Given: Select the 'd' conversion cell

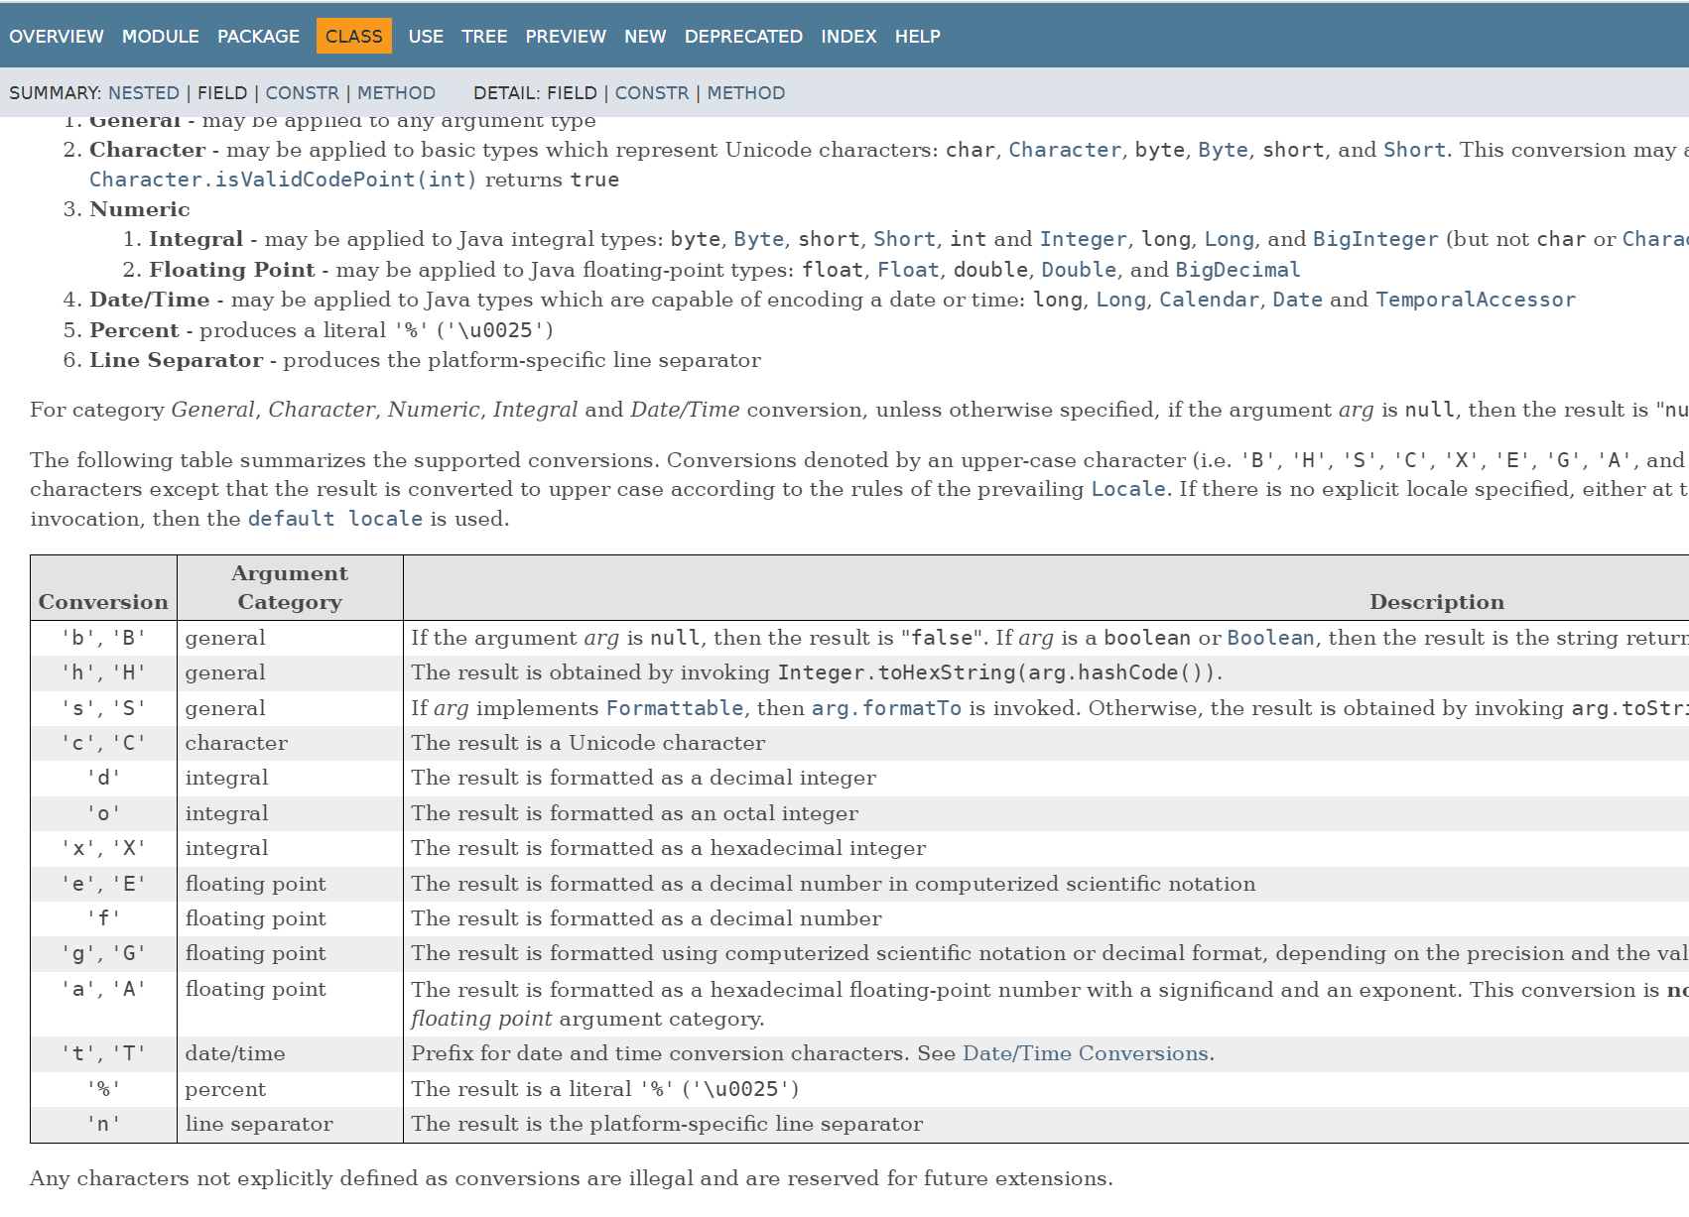Looking at the screenshot, I should pyautogui.click(x=103, y=778).
